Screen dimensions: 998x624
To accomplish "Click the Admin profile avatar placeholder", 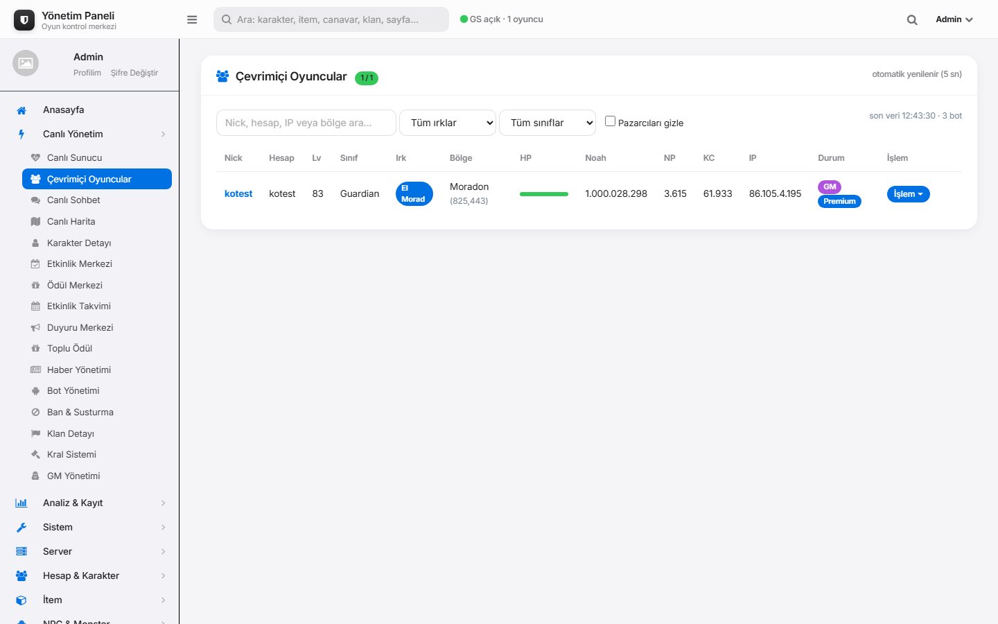I will [26, 63].
